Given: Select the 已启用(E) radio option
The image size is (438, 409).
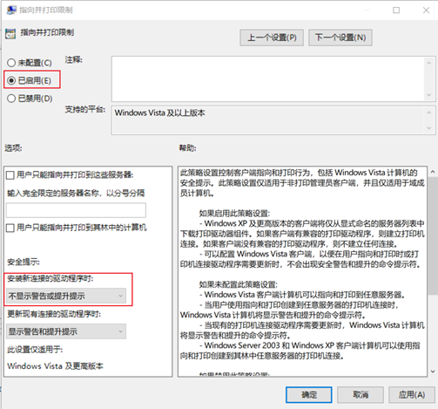Looking at the screenshot, I should 11,80.
